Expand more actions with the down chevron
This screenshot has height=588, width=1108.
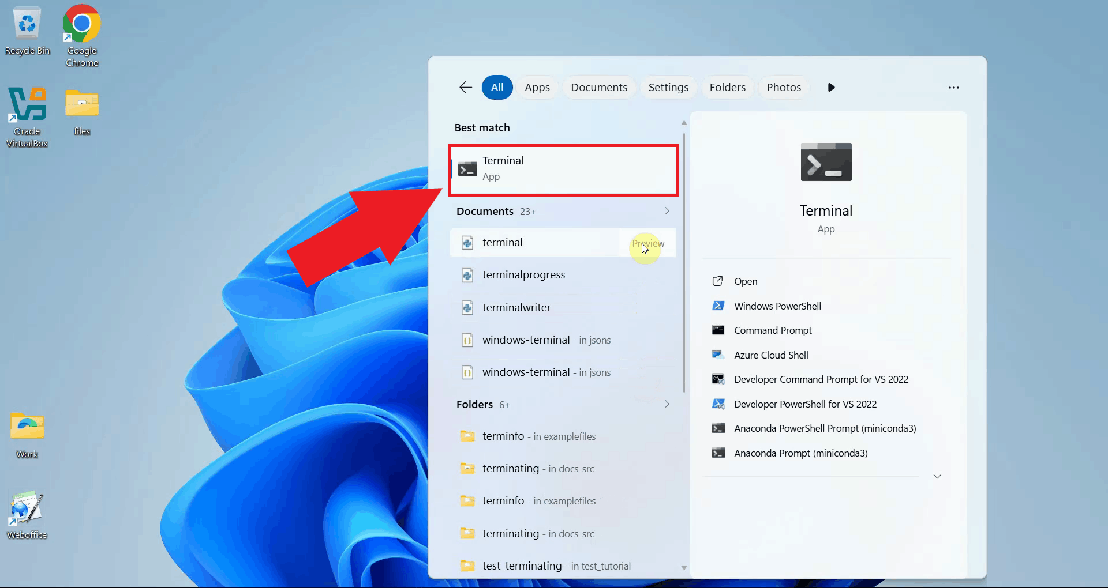coord(937,477)
